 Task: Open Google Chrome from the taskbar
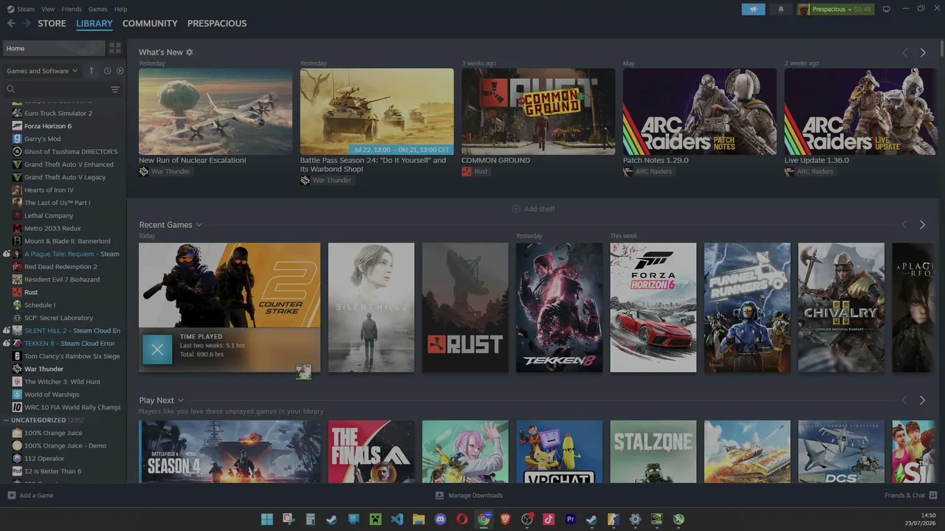tap(484, 519)
